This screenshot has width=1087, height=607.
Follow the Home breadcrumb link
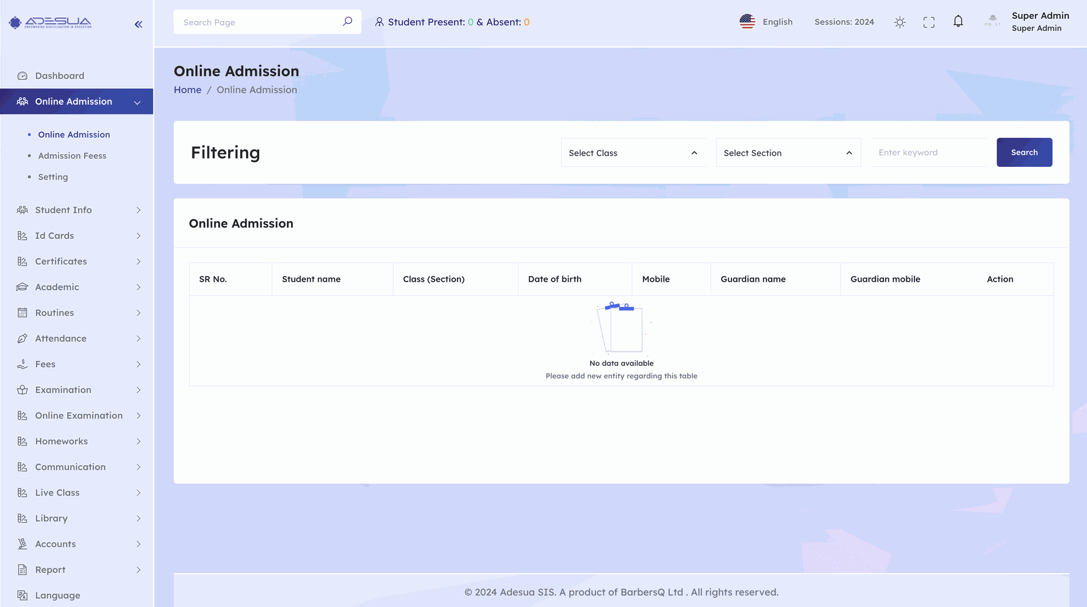[x=187, y=90]
